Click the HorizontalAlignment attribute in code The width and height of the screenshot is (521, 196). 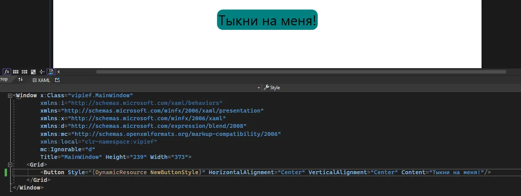[257, 172]
